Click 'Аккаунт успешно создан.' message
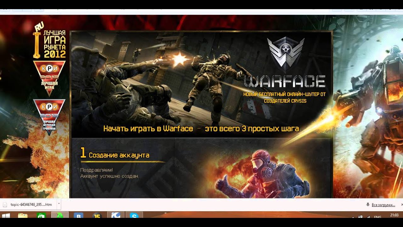The height and width of the screenshot is (227, 403). click(x=110, y=176)
